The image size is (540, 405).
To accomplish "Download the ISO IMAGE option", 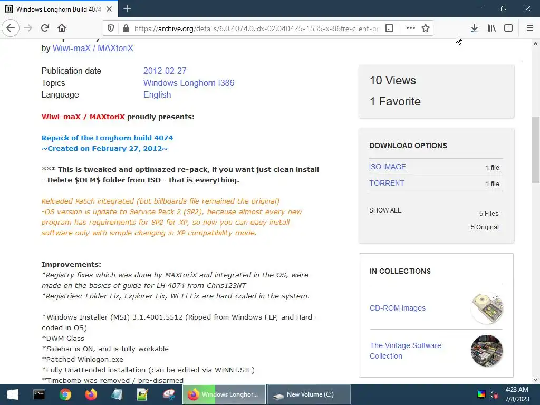I will point(388,167).
